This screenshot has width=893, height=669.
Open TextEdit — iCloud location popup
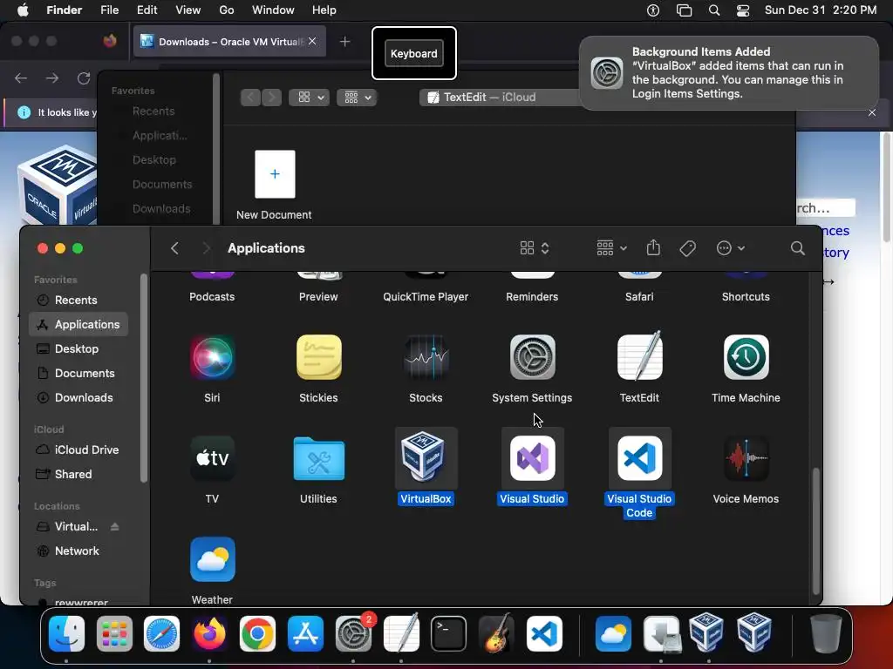click(x=500, y=98)
